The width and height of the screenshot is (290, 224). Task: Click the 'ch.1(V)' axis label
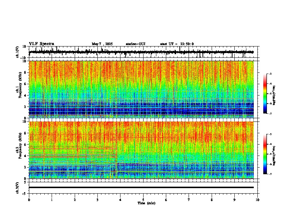tap(17, 52)
